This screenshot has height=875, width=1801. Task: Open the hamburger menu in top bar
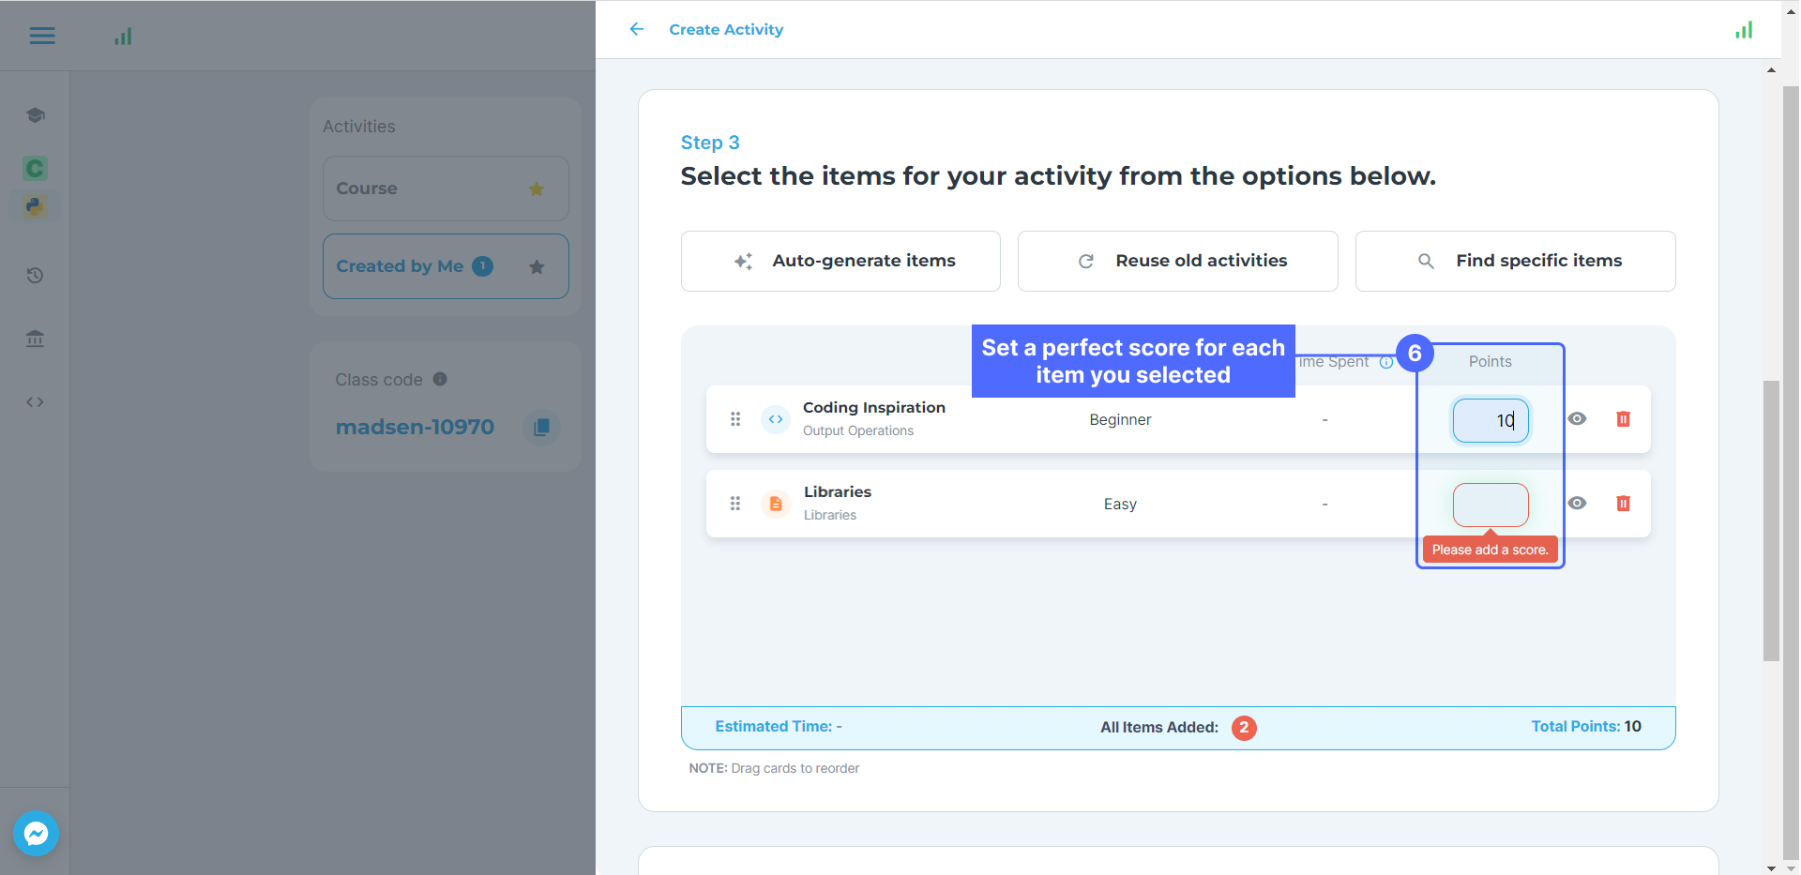pyautogui.click(x=42, y=36)
